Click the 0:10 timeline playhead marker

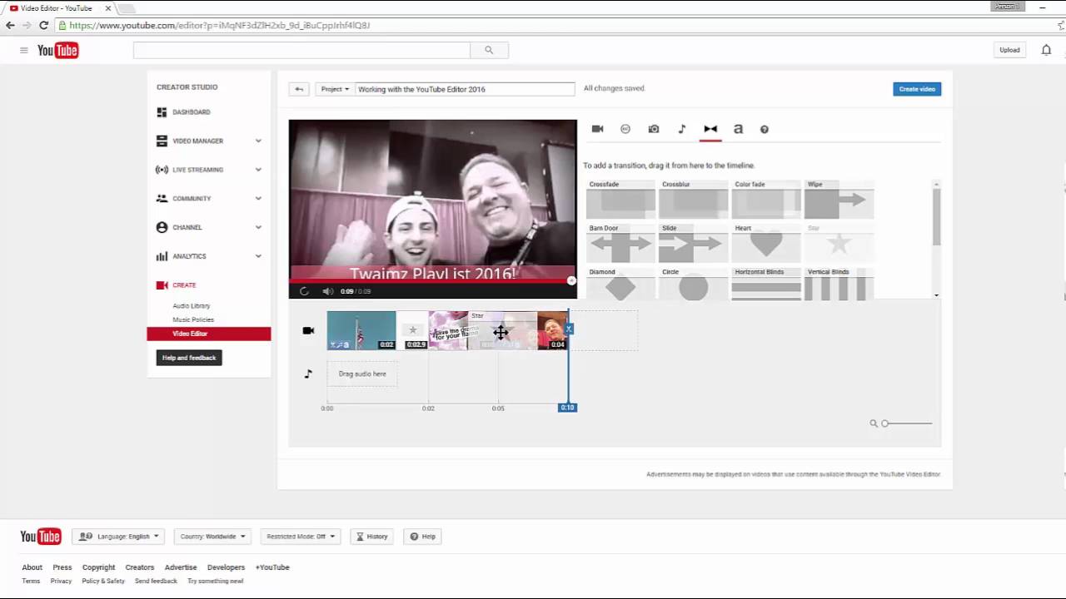tap(567, 408)
